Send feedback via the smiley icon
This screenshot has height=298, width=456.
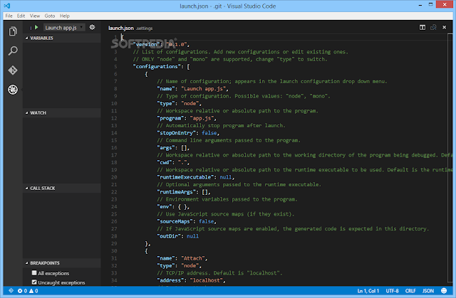[444, 291]
